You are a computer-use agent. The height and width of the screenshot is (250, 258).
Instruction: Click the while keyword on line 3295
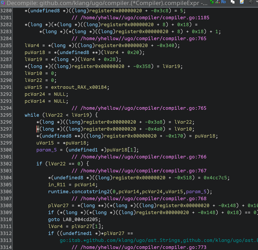coord(32,115)
